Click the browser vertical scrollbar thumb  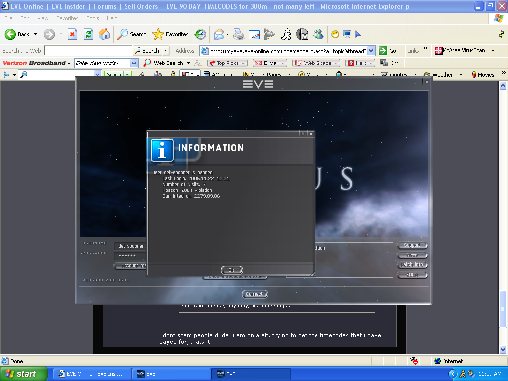pos(503,310)
